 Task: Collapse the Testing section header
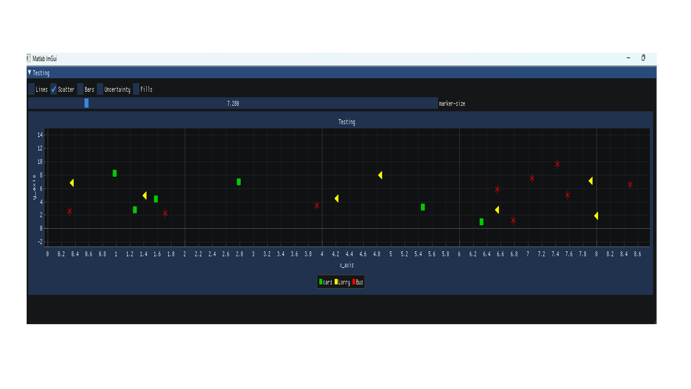(29, 73)
